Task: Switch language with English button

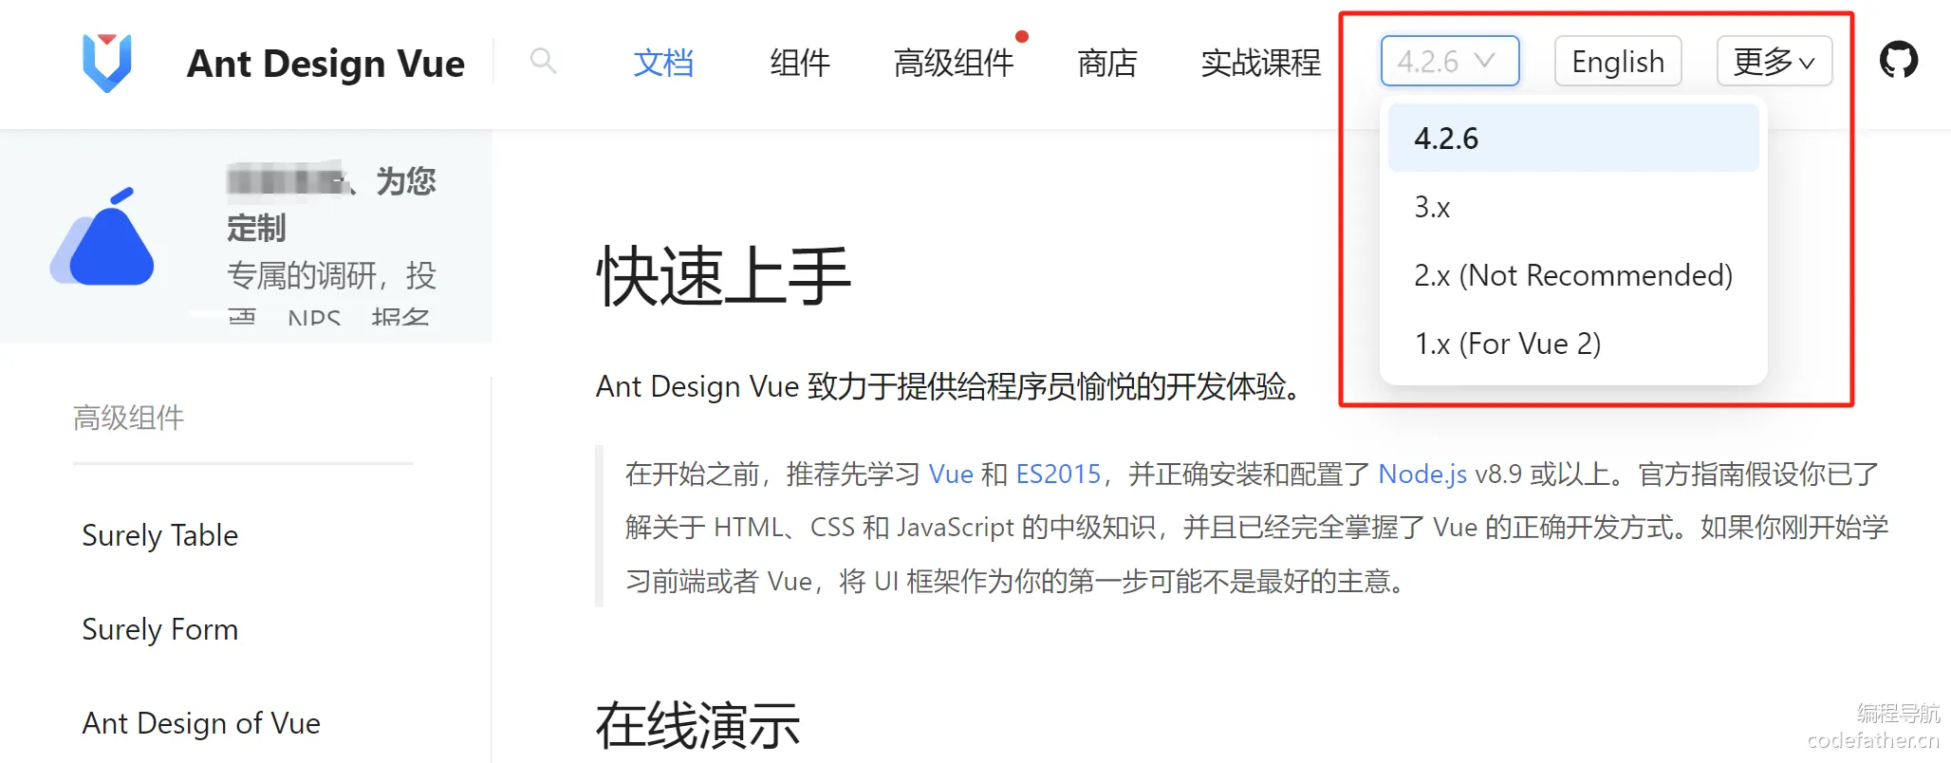Action: click(1618, 61)
